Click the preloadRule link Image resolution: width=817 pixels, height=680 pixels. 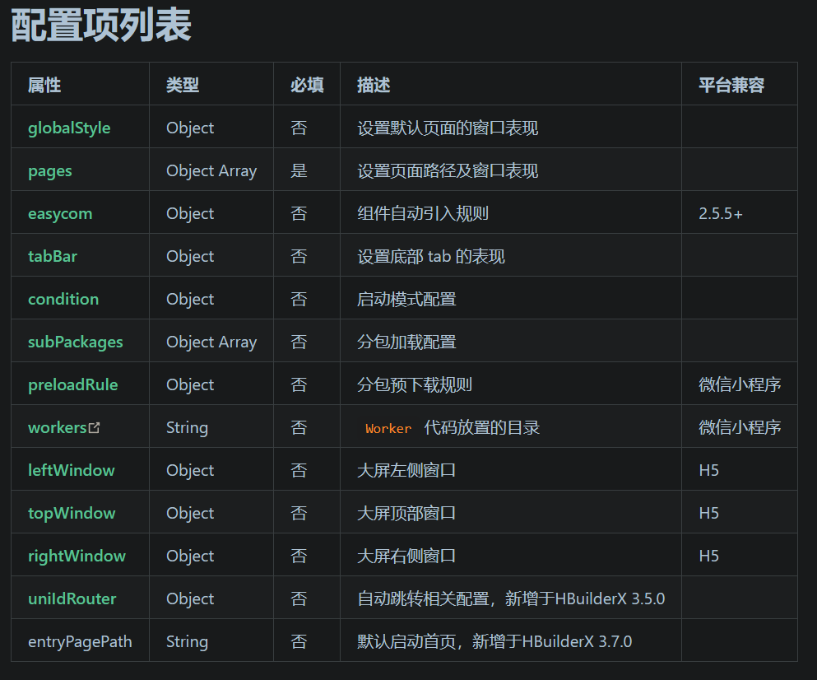point(71,384)
